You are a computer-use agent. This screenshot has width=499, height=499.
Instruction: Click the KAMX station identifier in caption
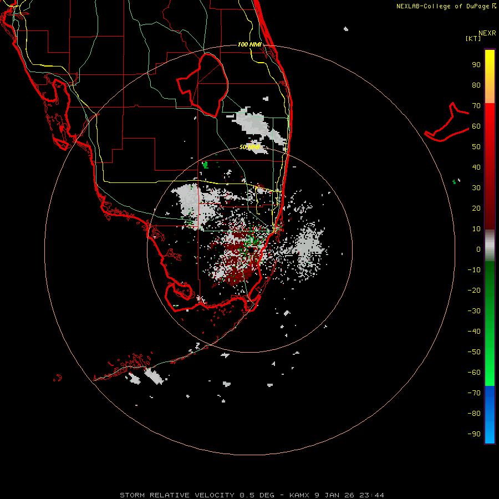tap(299, 495)
